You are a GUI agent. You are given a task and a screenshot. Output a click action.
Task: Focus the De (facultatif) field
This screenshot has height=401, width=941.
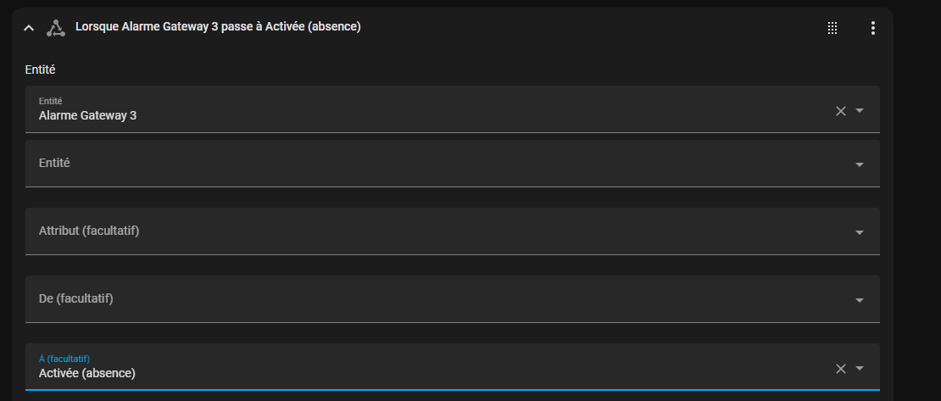[453, 299]
